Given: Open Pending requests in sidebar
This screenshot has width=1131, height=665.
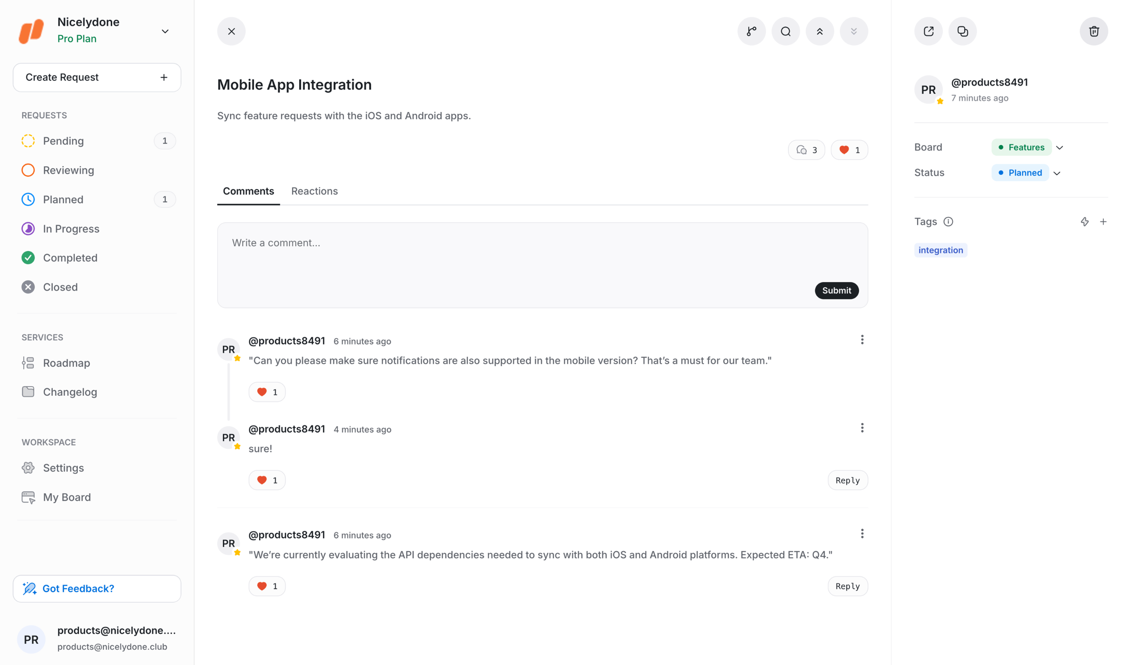Looking at the screenshot, I should click(97, 141).
